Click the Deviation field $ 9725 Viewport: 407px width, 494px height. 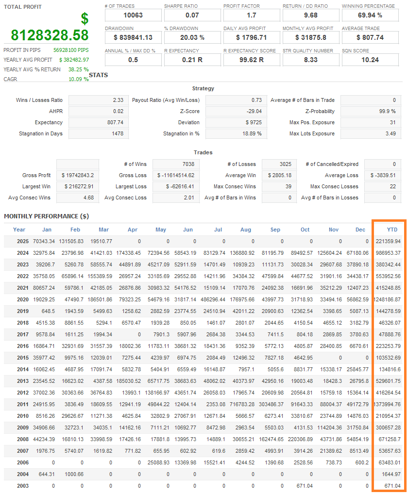[x=236, y=123]
